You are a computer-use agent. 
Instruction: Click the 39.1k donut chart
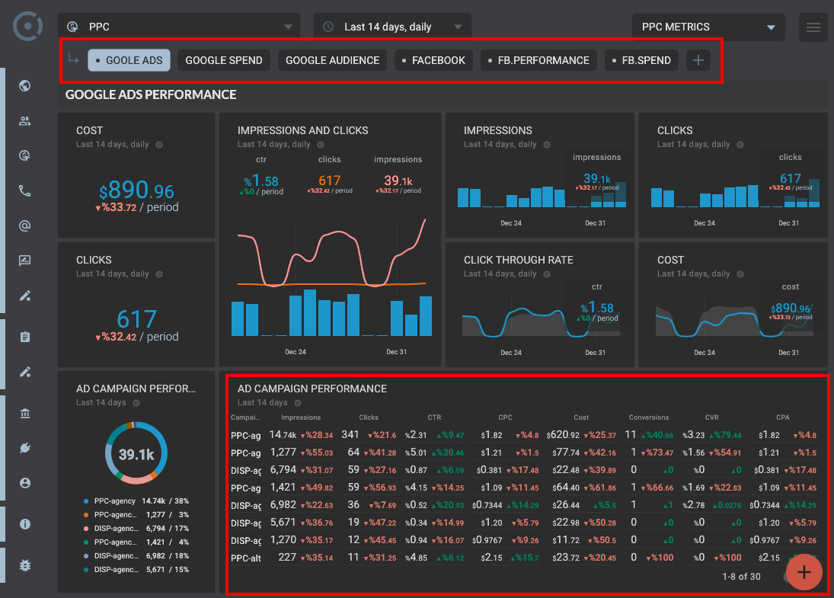click(x=136, y=452)
